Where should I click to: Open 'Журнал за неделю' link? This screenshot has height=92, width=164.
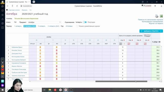tap(156, 23)
